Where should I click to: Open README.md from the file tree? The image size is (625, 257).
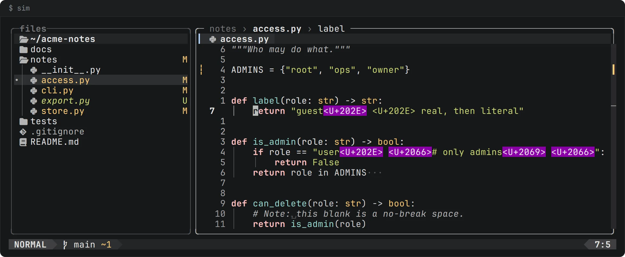[x=55, y=142]
